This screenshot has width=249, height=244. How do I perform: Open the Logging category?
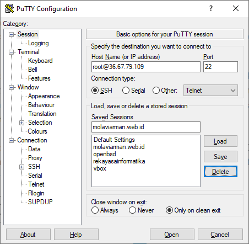(39, 43)
